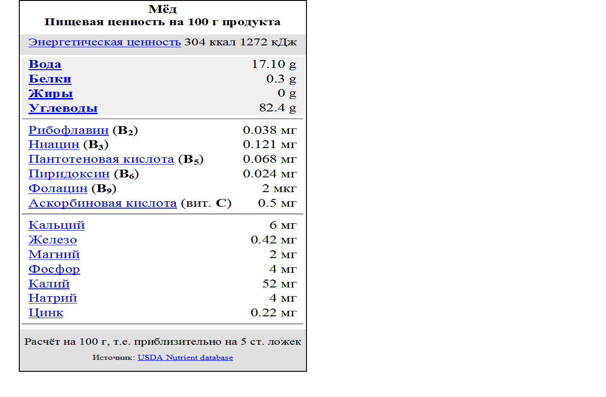Click the value 304 ккал 1272 кДж
This screenshot has height=397, width=606.
pyautogui.click(x=240, y=43)
